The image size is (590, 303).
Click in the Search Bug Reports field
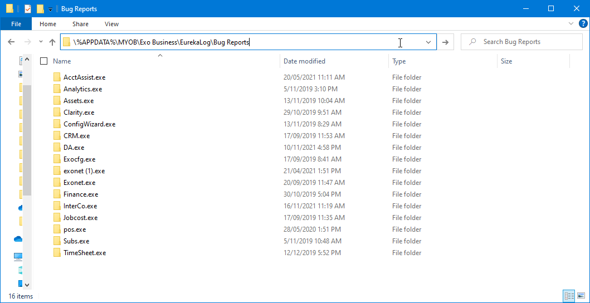click(518, 42)
